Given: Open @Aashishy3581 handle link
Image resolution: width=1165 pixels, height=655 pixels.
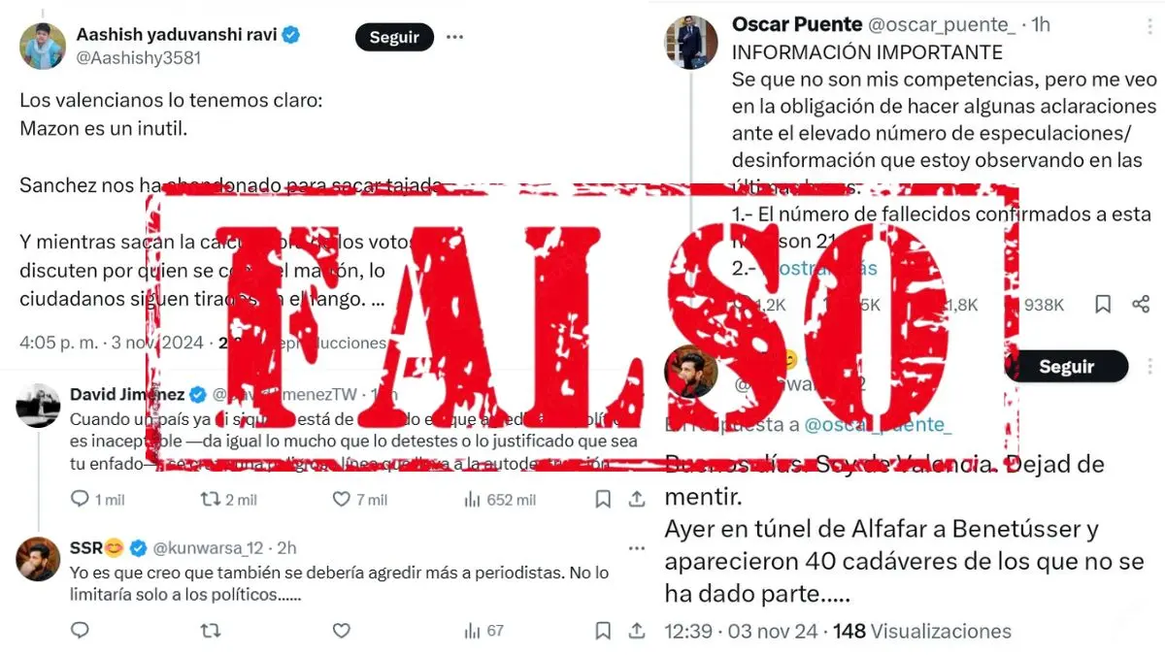Looking at the screenshot, I should 139,57.
